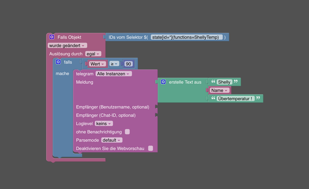309x189 pixels.
Task: Click closing quote icon after Shelly
Action: coord(236,82)
